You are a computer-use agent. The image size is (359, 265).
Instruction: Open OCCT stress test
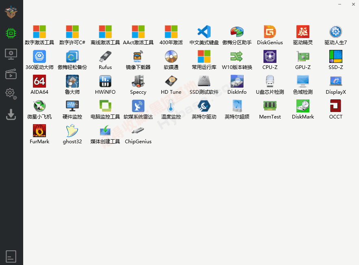pos(336,110)
